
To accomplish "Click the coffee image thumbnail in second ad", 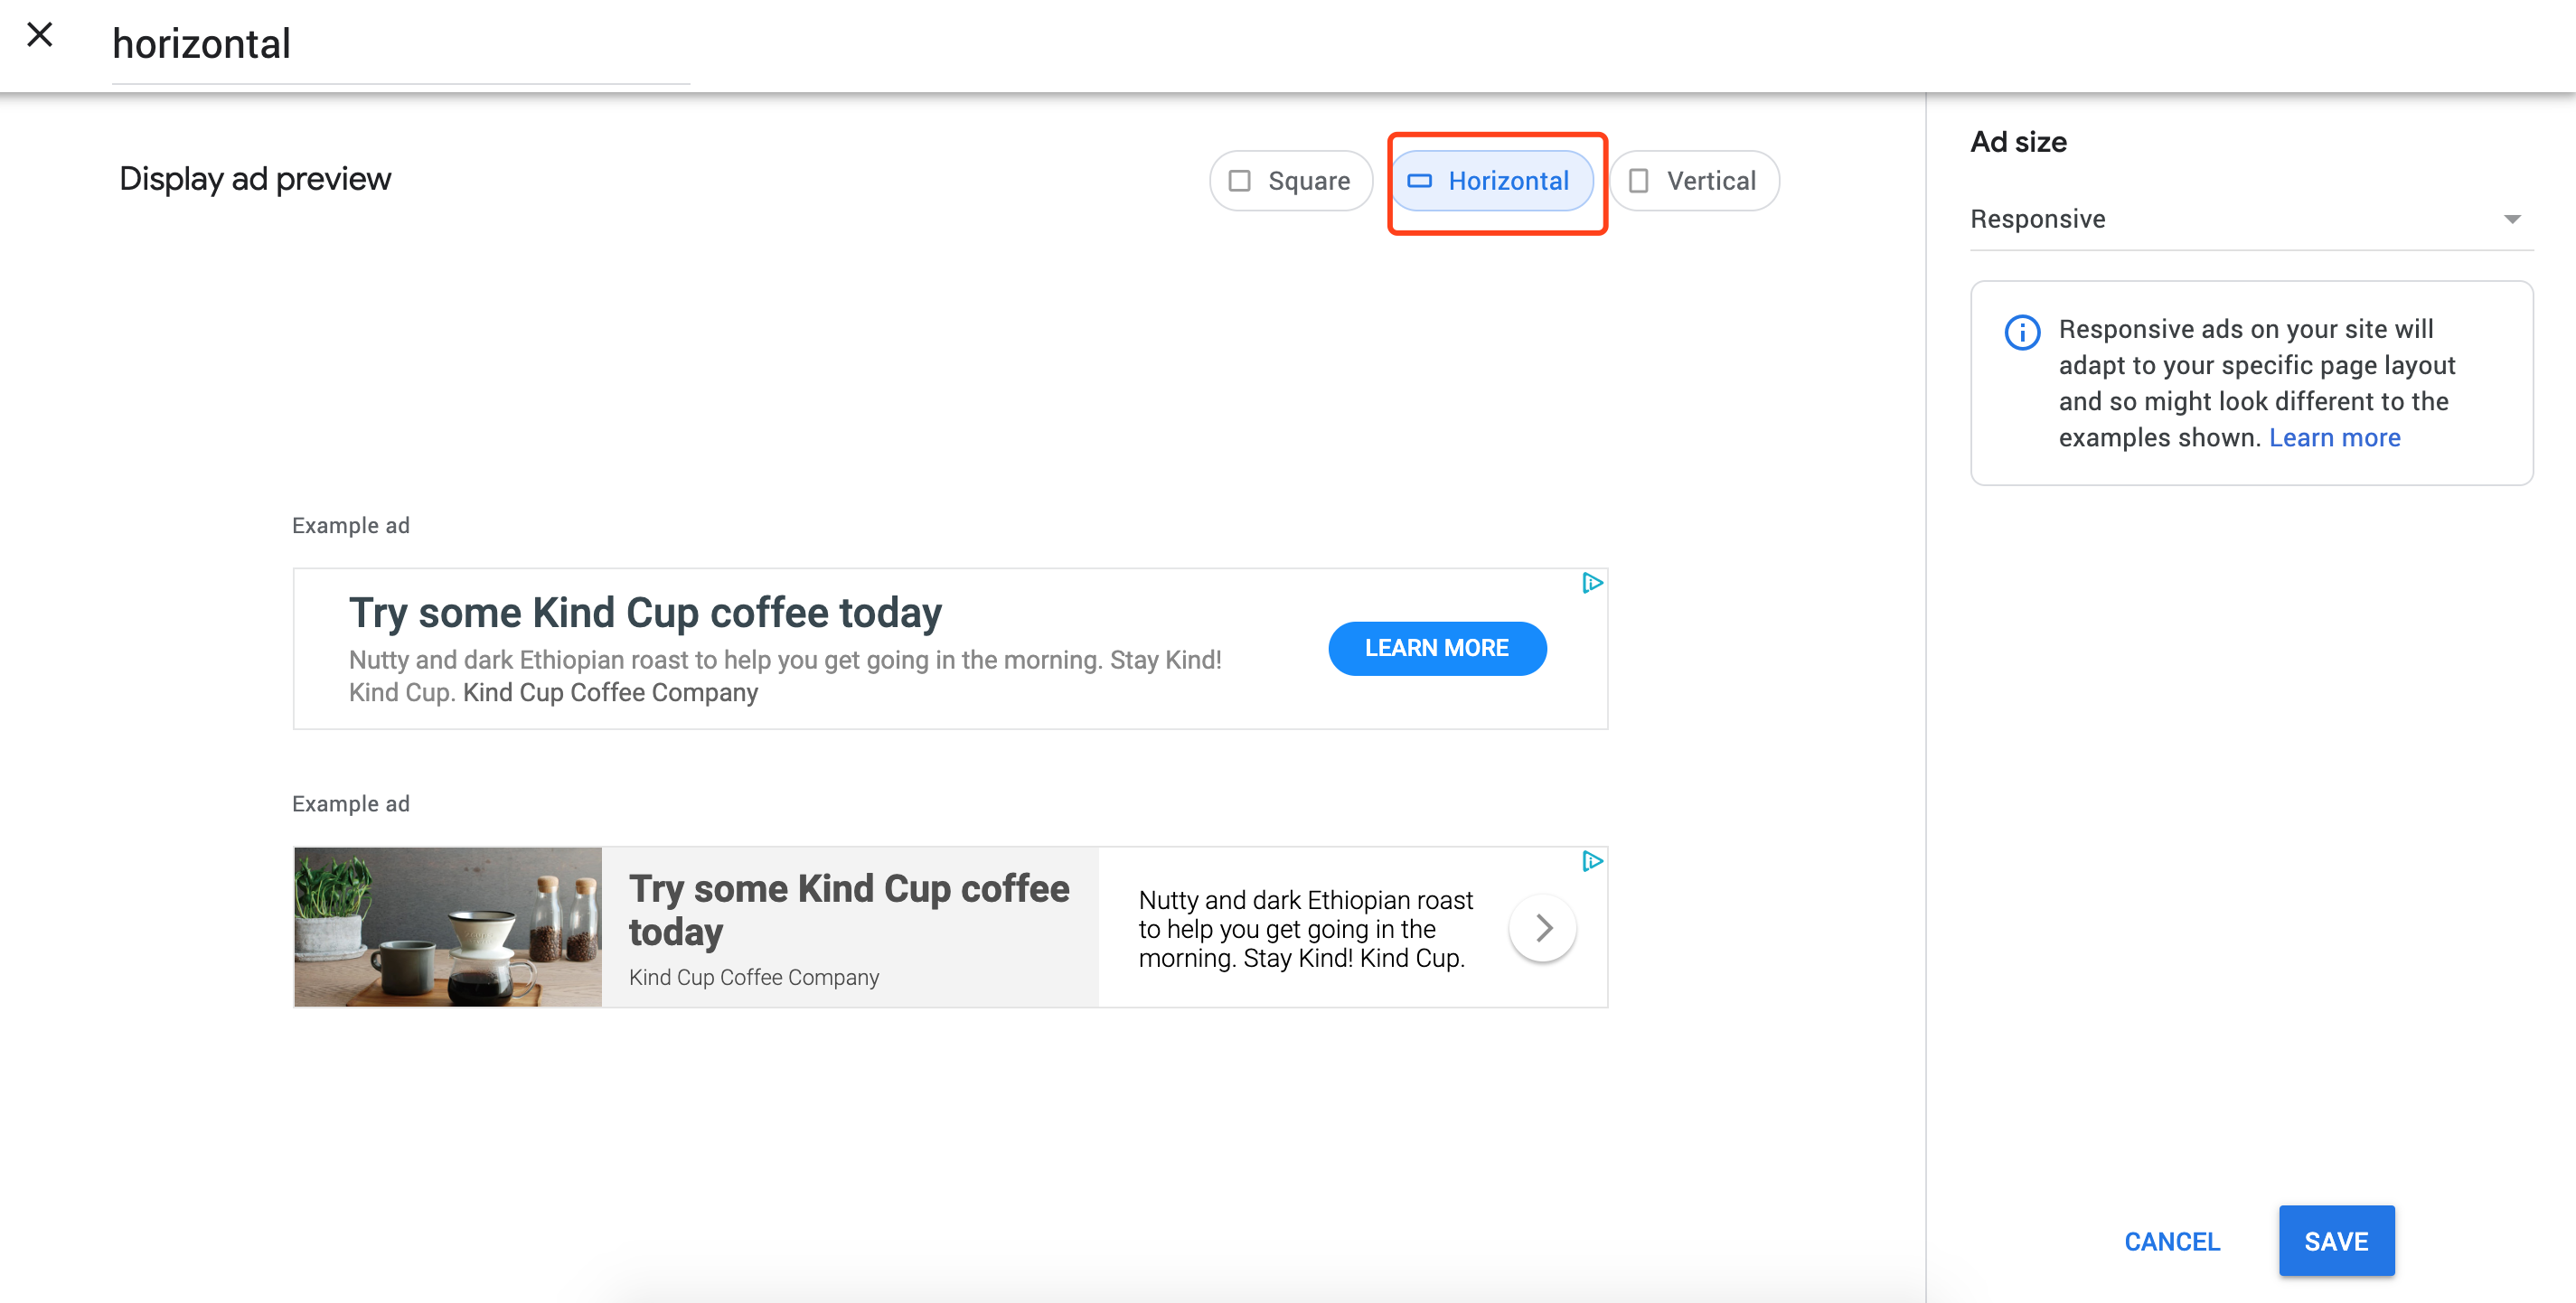I will coord(448,927).
